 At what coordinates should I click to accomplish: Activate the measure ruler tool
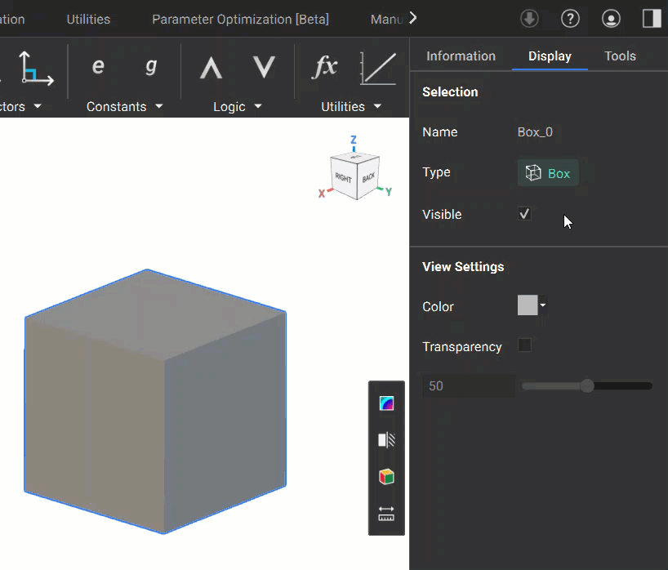(386, 514)
